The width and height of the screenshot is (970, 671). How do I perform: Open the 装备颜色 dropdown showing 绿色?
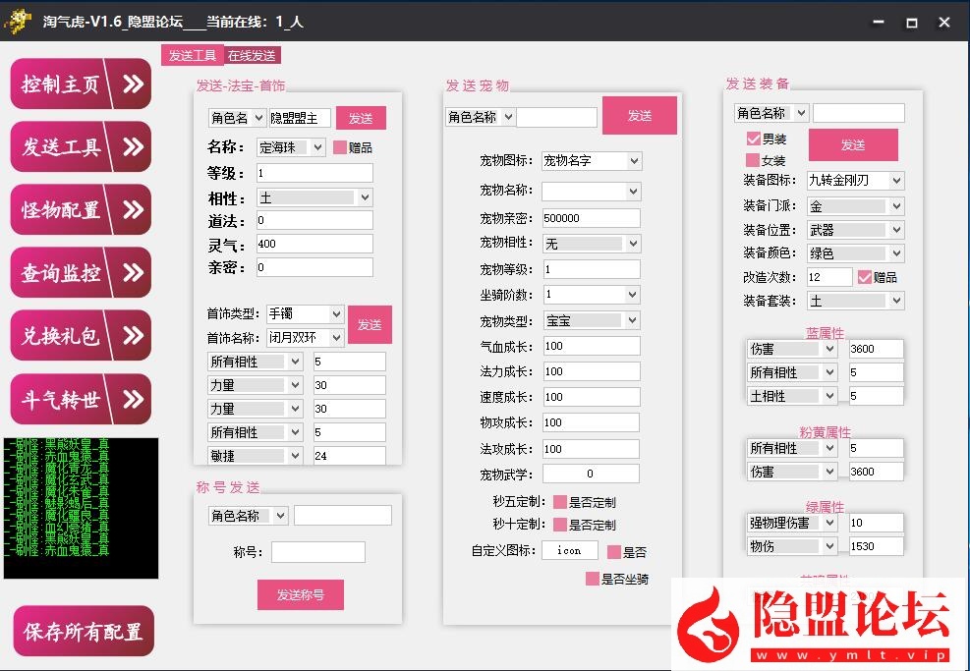[854, 253]
